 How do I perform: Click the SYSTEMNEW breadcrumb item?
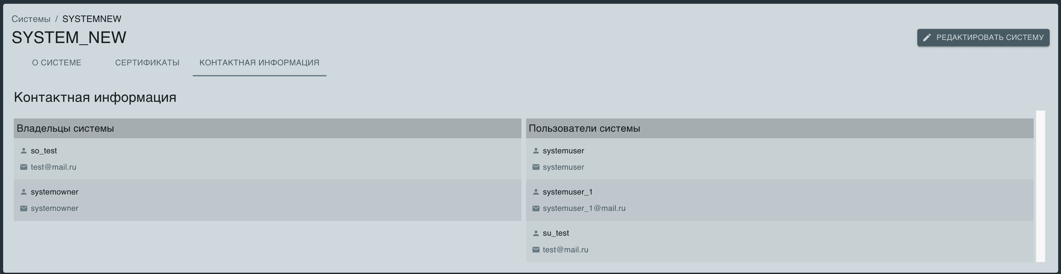(92, 19)
